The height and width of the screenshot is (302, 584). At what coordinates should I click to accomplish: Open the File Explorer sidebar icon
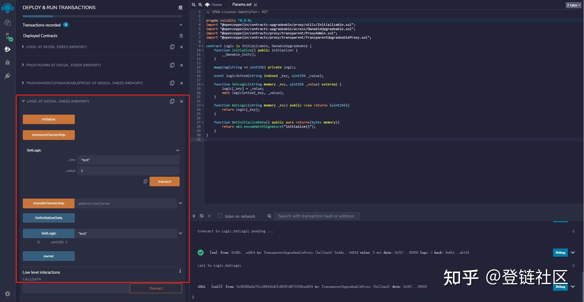[x=8, y=23]
